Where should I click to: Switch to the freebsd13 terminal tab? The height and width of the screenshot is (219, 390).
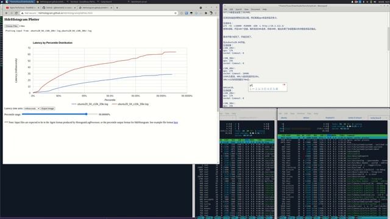330,118
